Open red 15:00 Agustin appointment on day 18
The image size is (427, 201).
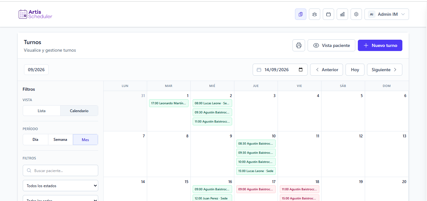click(299, 198)
